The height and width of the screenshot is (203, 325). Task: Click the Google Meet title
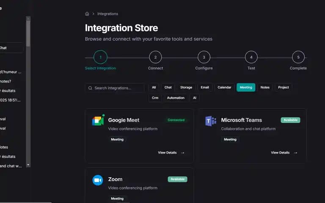click(x=124, y=120)
